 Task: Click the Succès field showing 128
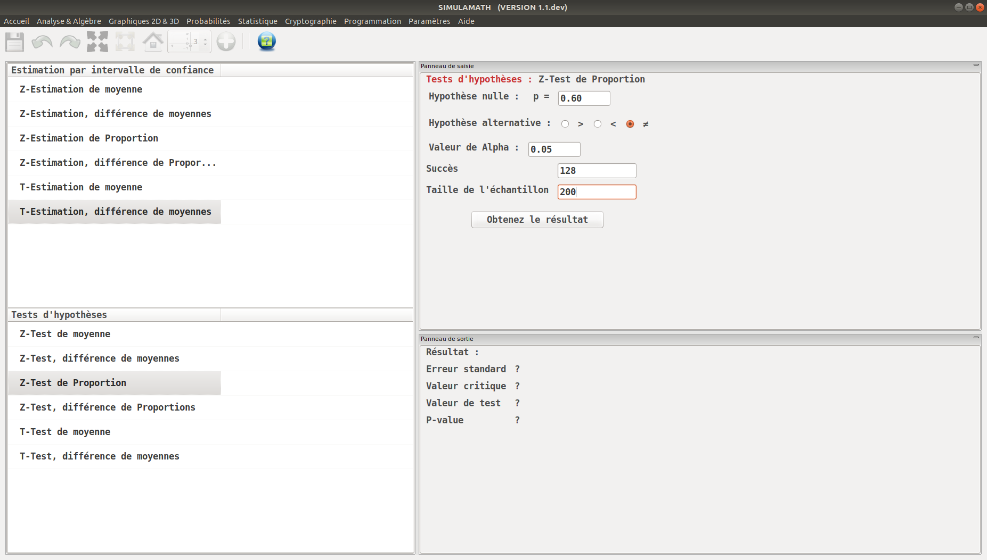597,171
